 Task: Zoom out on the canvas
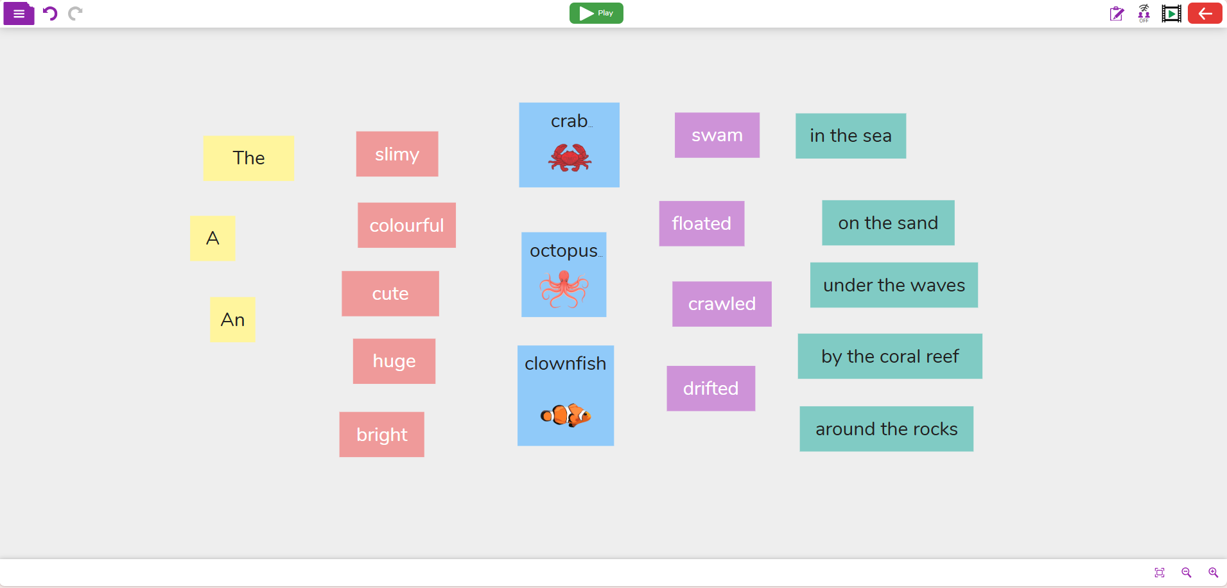tap(1187, 573)
